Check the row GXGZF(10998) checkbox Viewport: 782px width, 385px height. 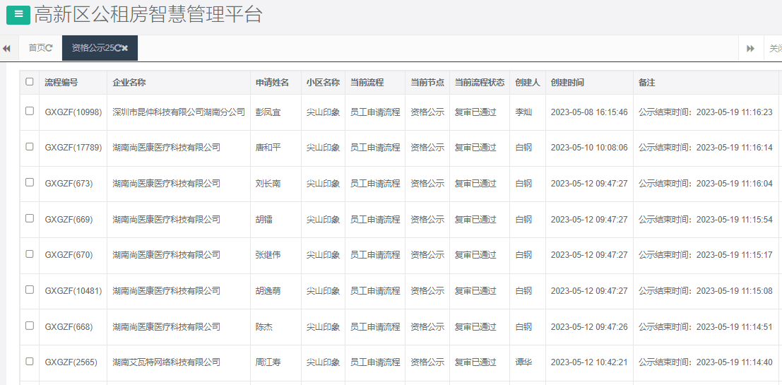(x=30, y=111)
